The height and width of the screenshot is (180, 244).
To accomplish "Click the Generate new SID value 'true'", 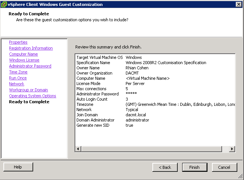I will coord(129,125).
